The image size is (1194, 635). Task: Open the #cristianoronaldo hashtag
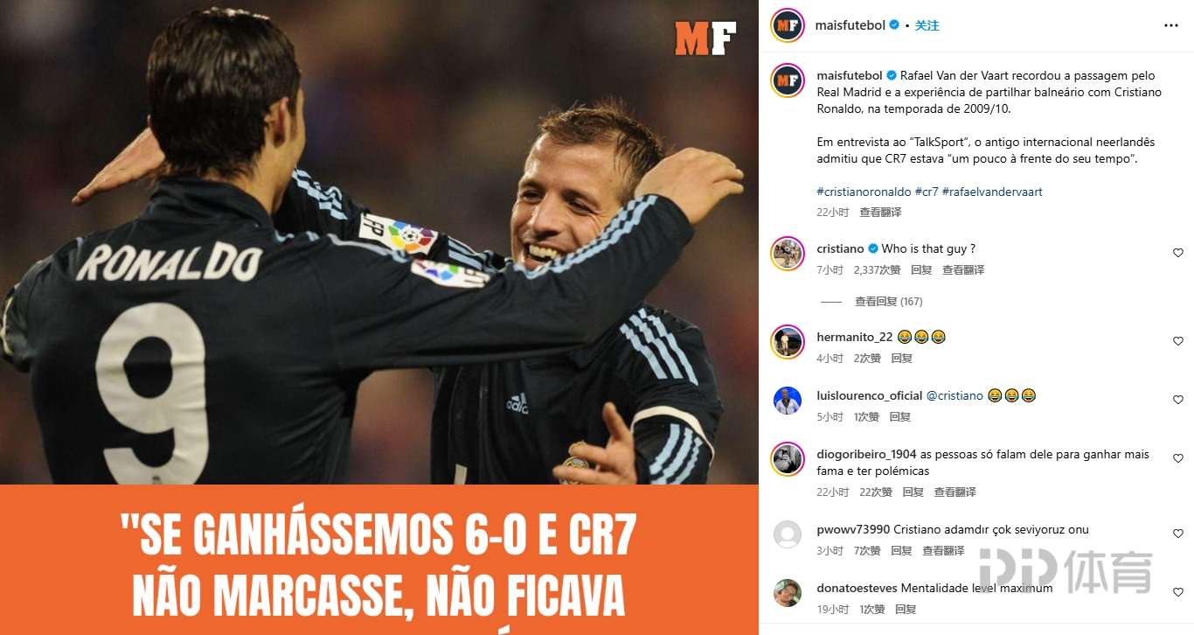(864, 192)
